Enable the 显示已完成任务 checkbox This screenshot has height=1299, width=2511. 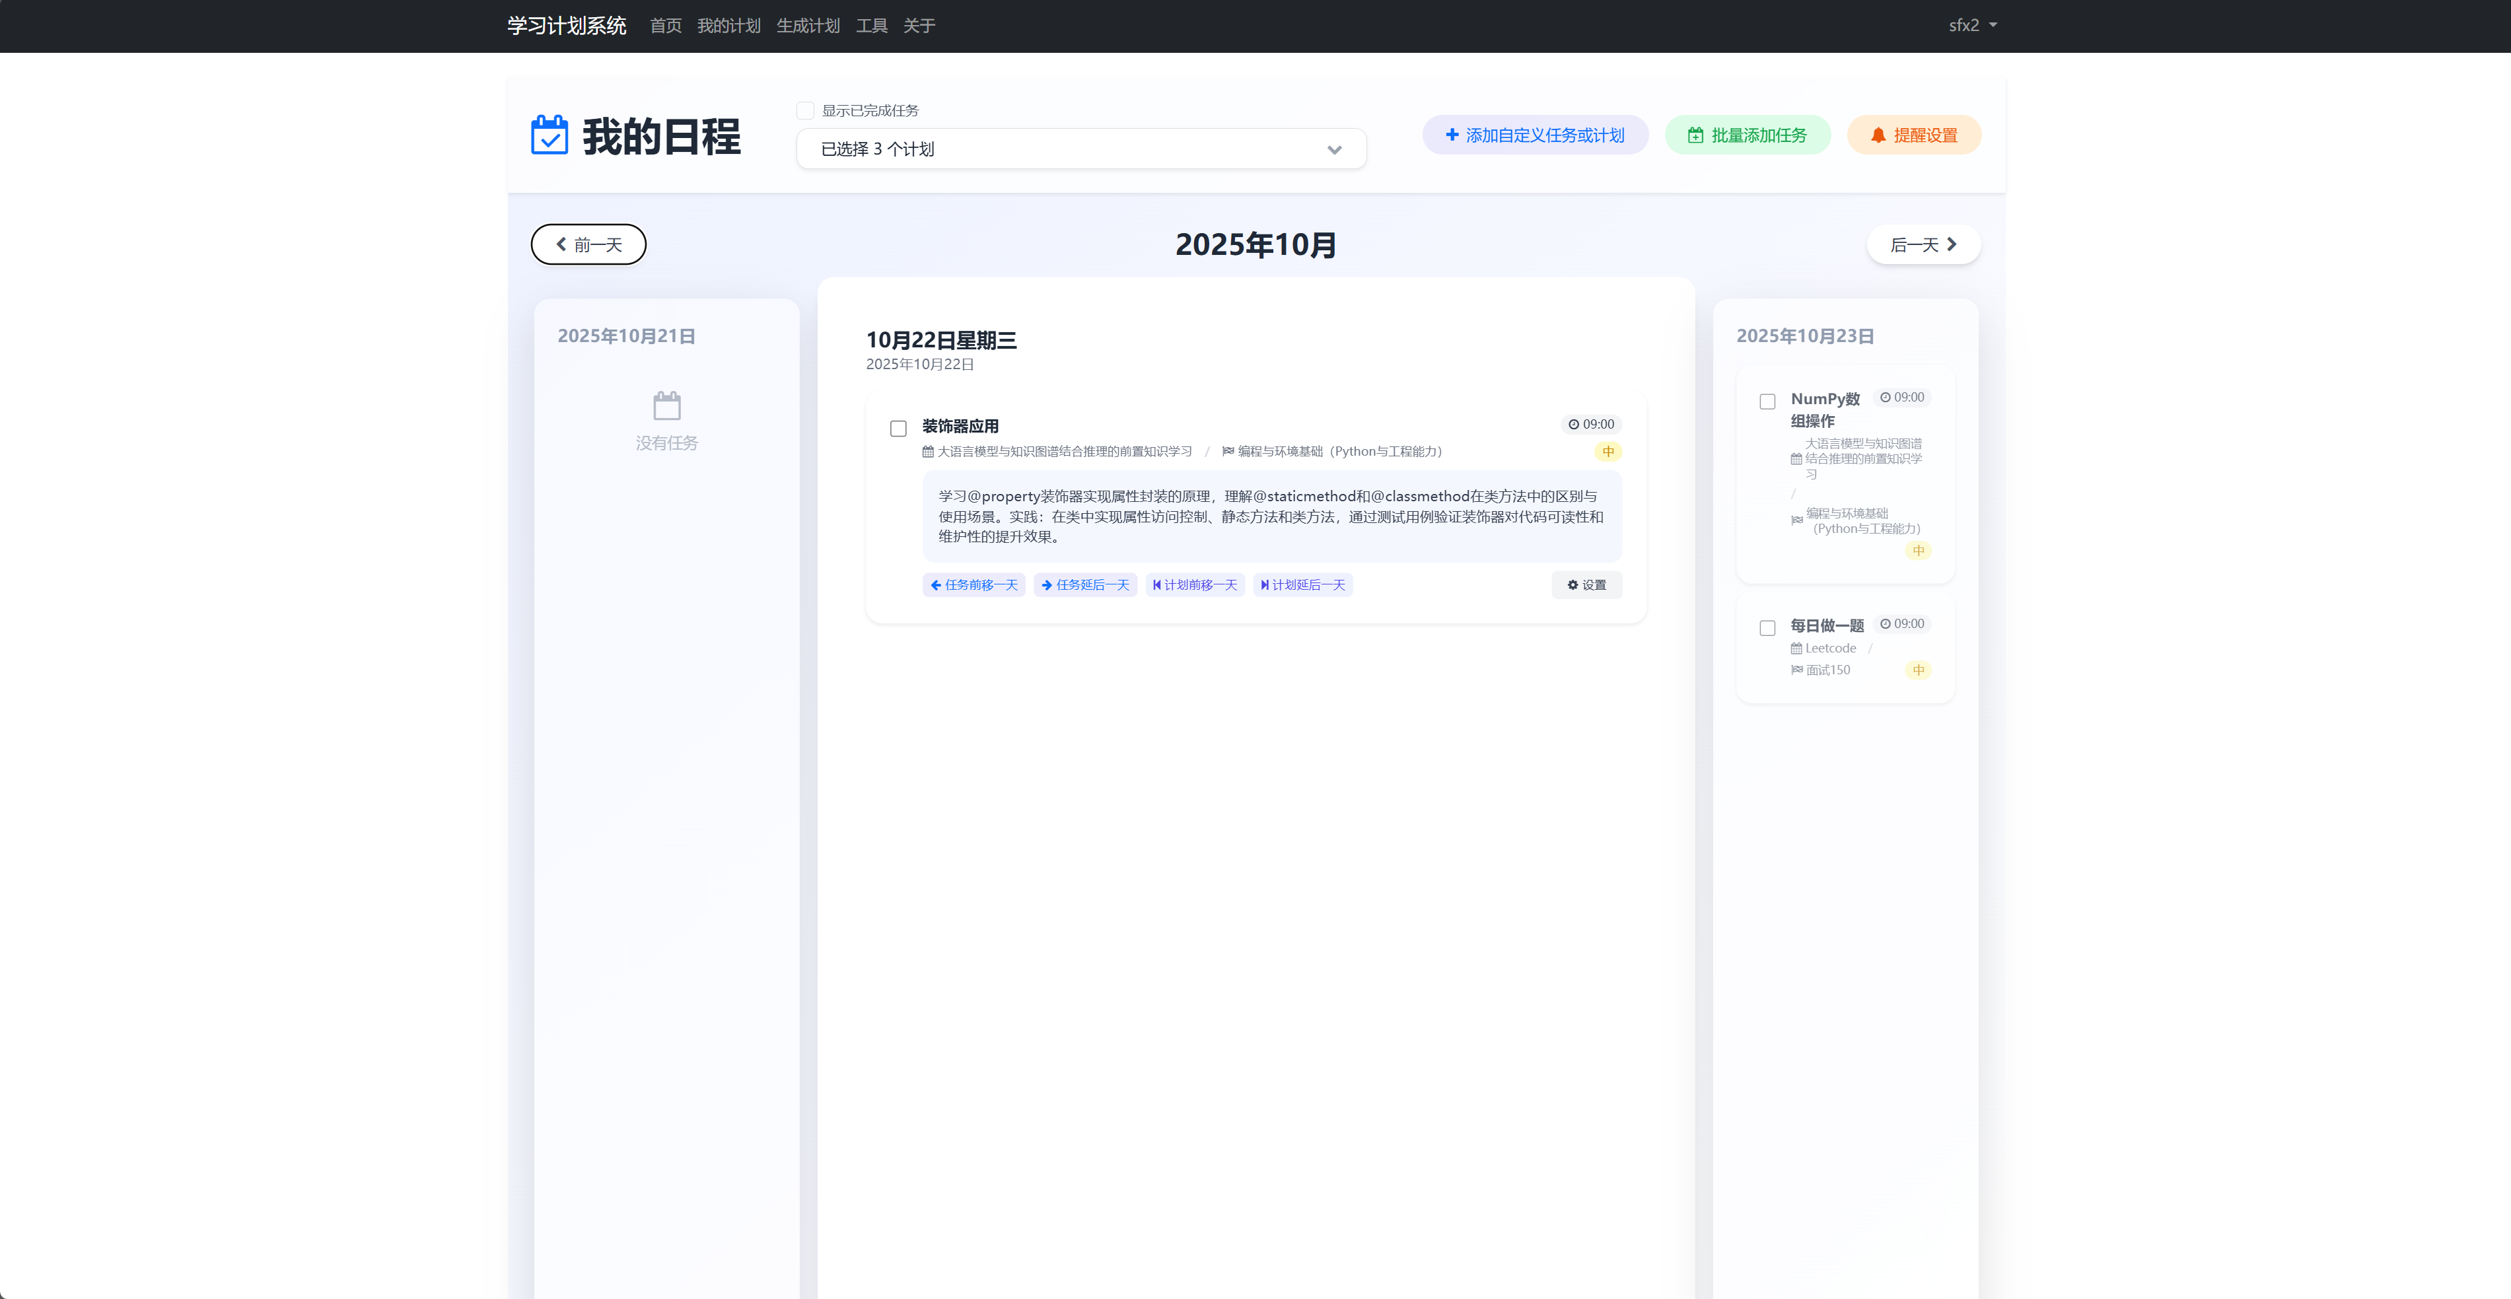(x=805, y=110)
